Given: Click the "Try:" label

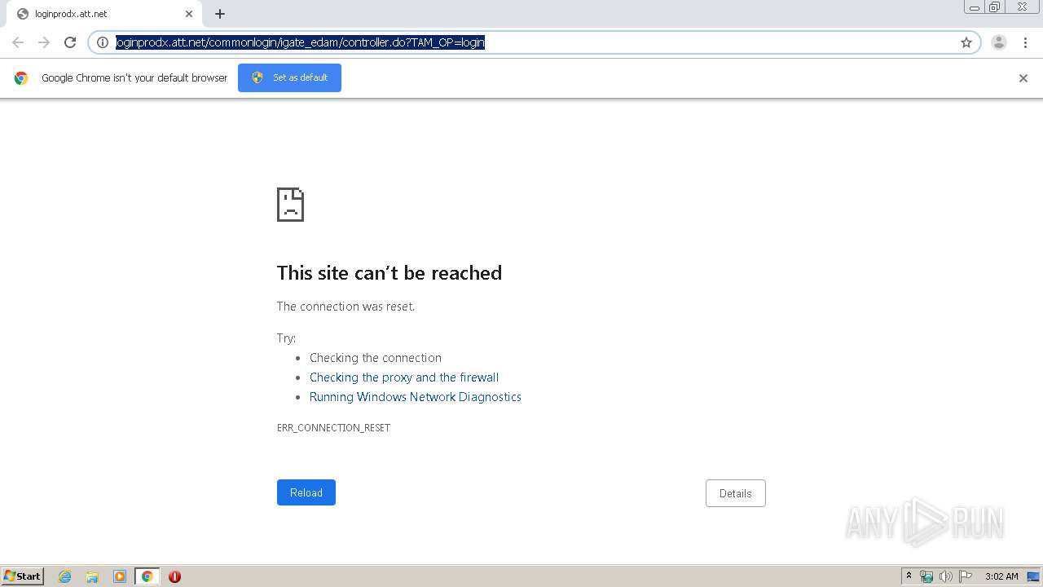Looking at the screenshot, I should (286, 338).
